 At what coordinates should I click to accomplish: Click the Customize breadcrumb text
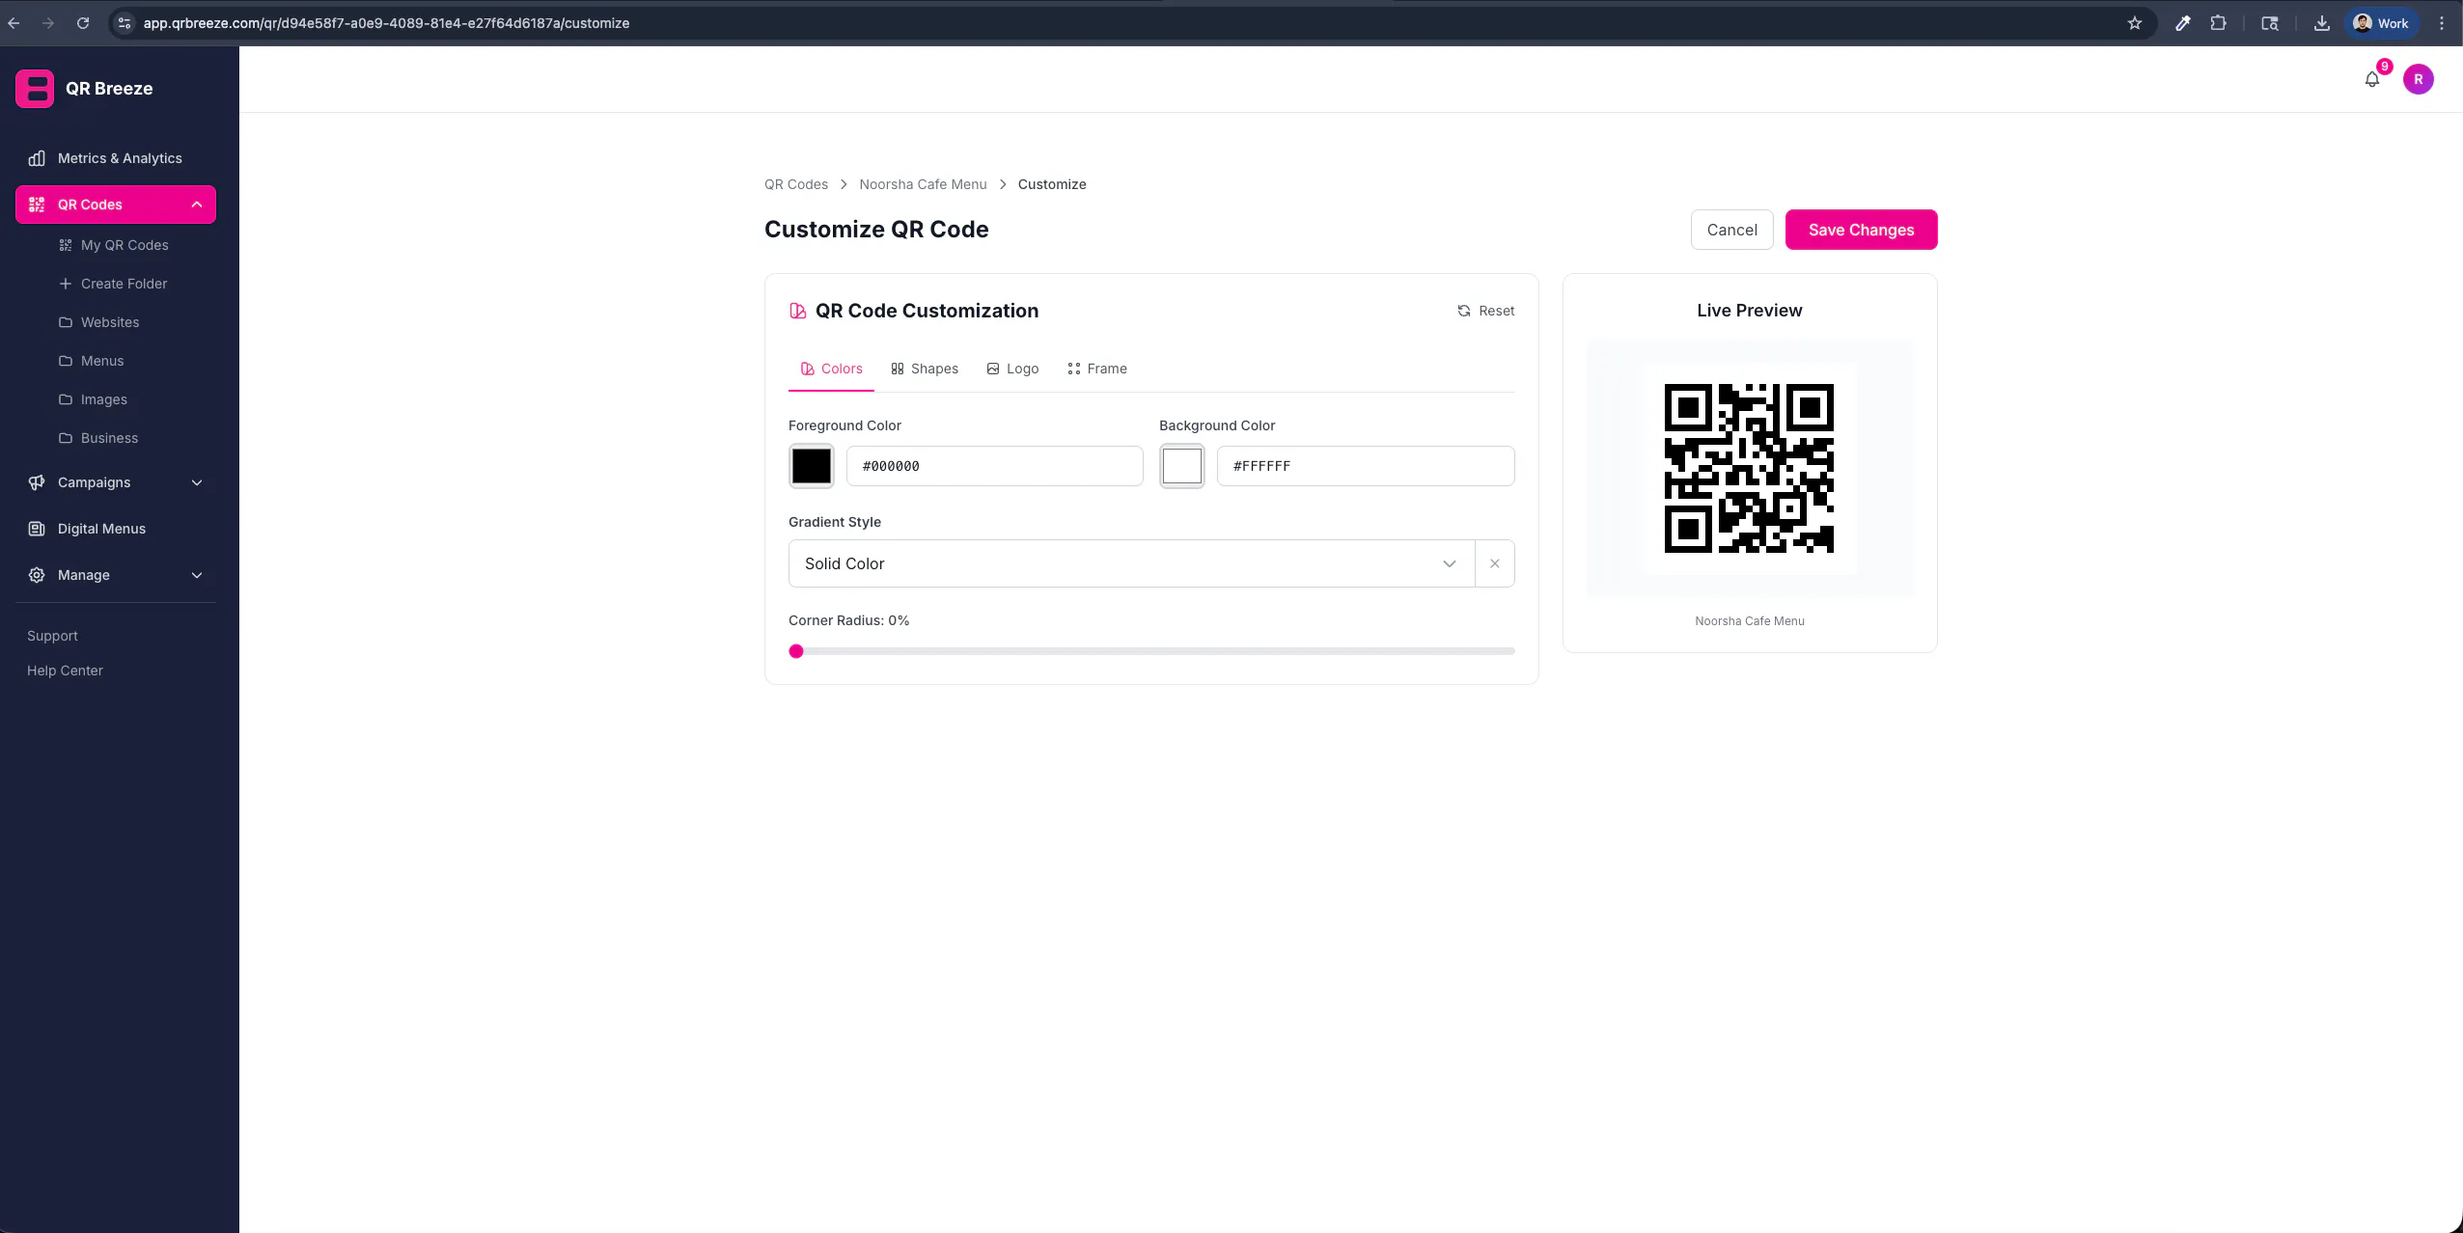(x=1051, y=184)
